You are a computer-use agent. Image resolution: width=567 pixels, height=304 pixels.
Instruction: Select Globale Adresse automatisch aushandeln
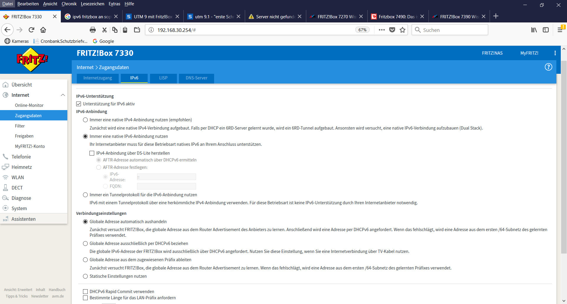(85, 222)
